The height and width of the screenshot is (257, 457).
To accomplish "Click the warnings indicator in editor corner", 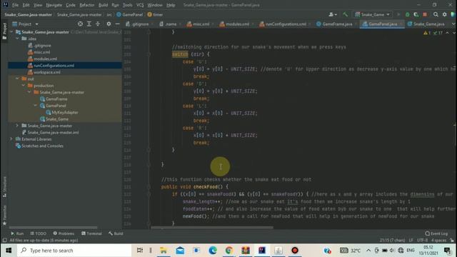I will coord(427,33).
